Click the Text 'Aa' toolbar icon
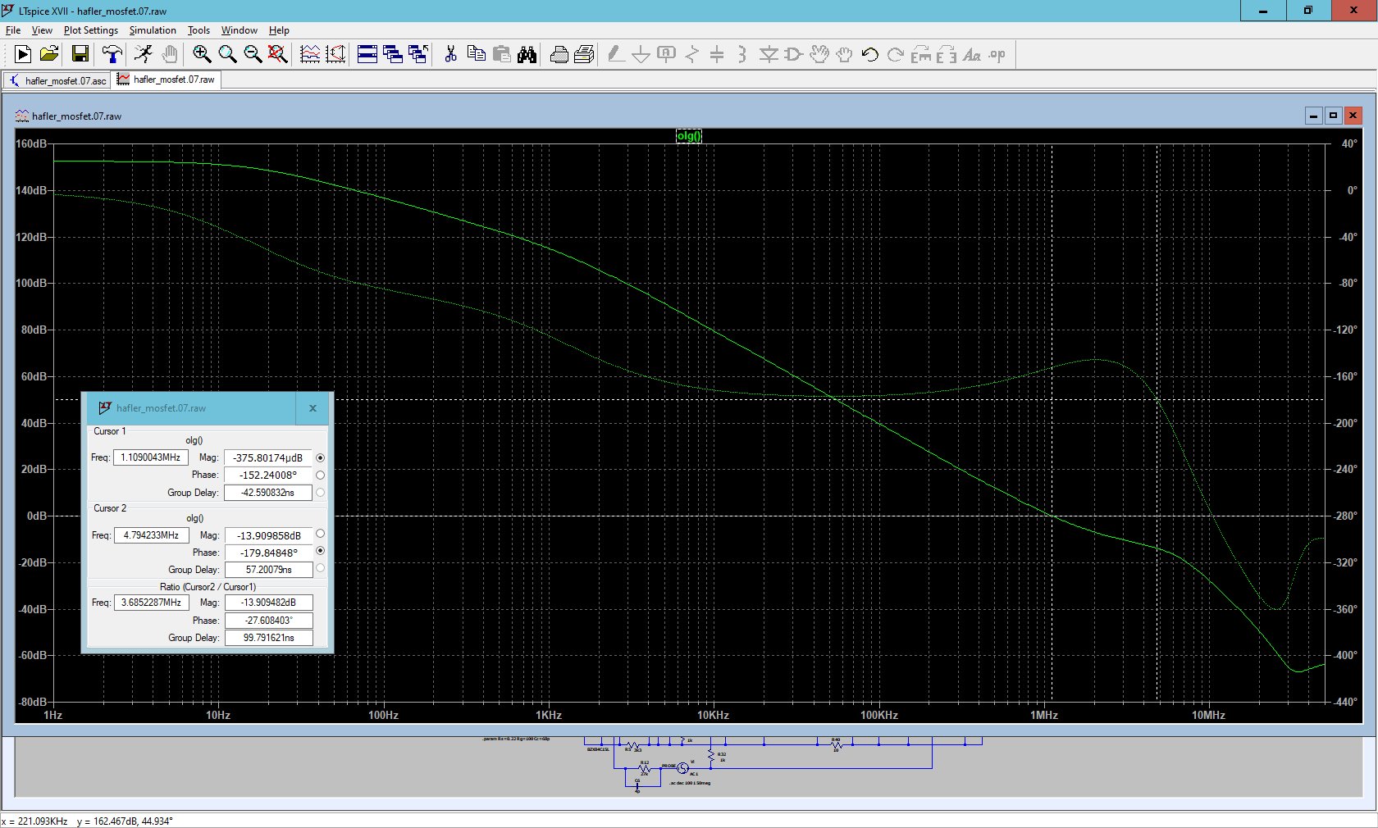The width and height of the screenshot is (1378, 828). tap(972, 54)
